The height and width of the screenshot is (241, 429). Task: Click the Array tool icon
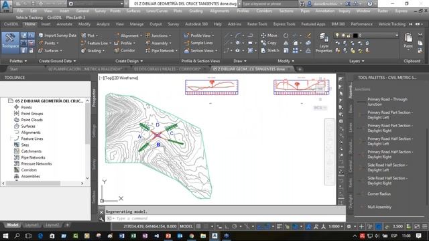tap(295, 51)
